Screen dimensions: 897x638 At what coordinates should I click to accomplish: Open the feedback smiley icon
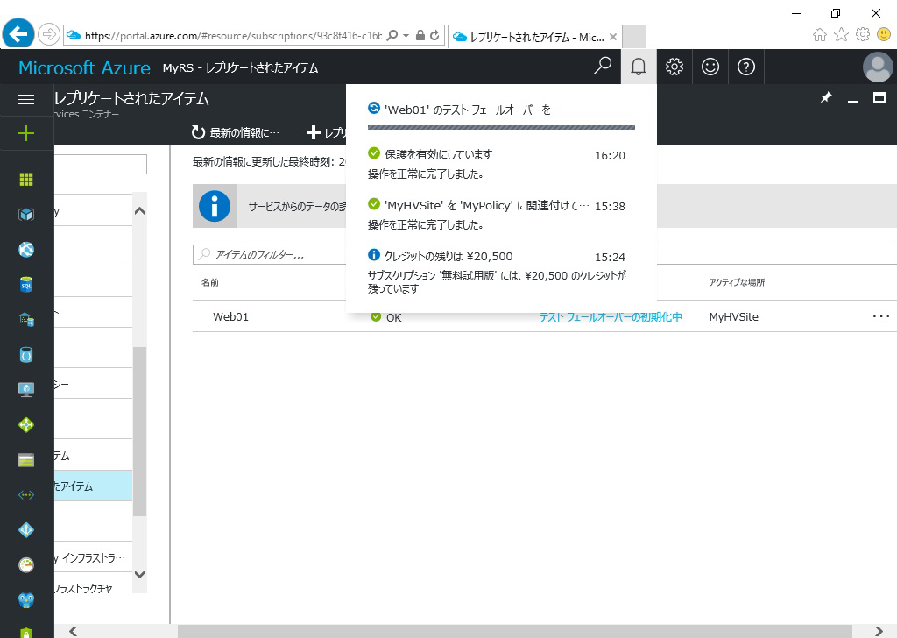(710, 67)
